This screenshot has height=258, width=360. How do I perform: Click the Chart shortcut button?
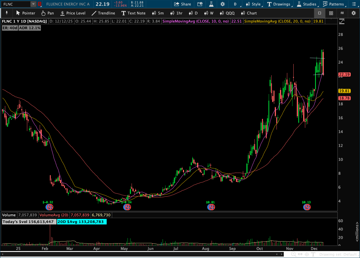(x=249, y=13)
